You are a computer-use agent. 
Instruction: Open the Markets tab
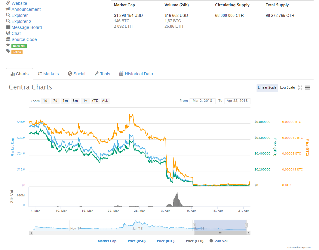[48, 74]
